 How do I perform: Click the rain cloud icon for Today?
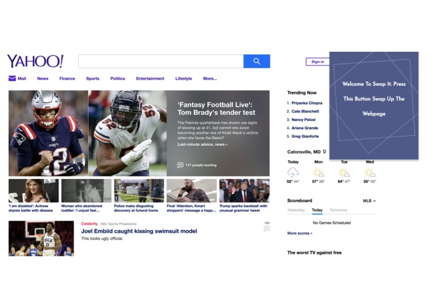coord(293,173)
